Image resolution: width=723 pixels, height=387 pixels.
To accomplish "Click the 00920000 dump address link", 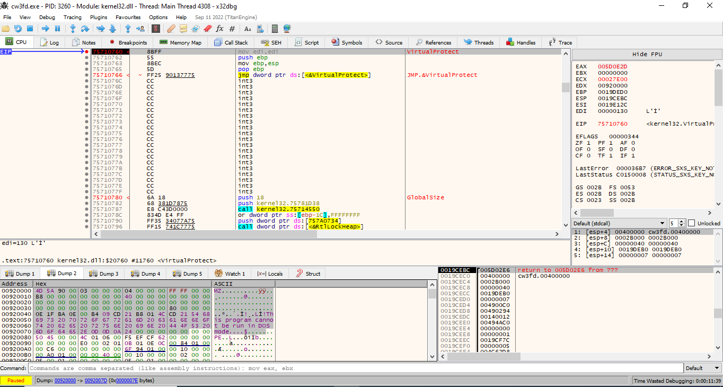I will (65, 380).
